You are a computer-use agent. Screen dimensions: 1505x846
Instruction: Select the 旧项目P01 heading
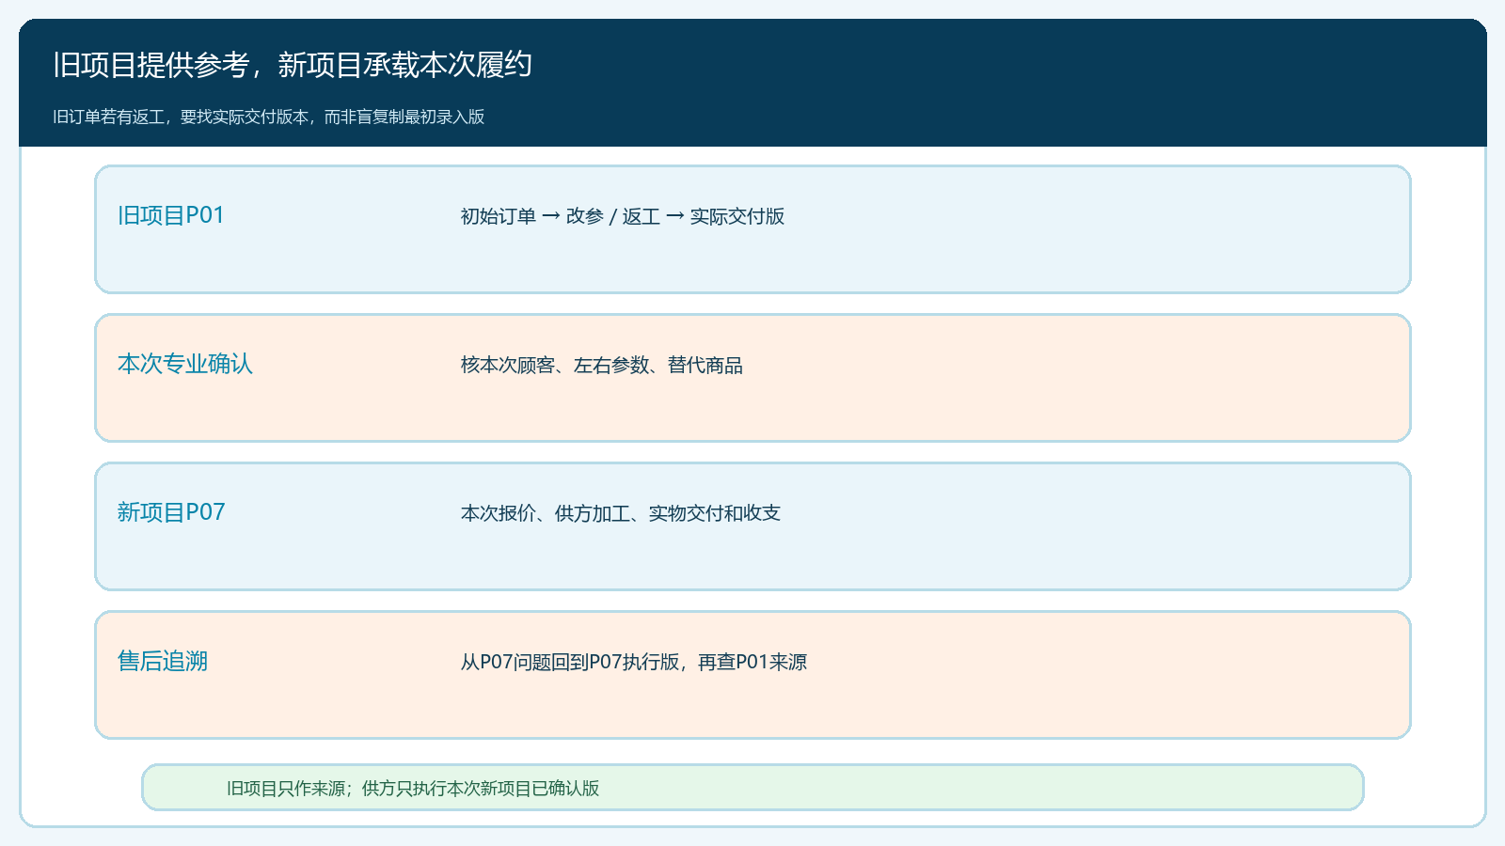[x=171, y=215]
